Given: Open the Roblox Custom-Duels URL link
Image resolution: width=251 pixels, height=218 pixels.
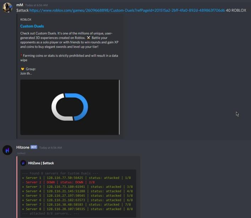Looking at the screenshot, I should coord(127,10).
